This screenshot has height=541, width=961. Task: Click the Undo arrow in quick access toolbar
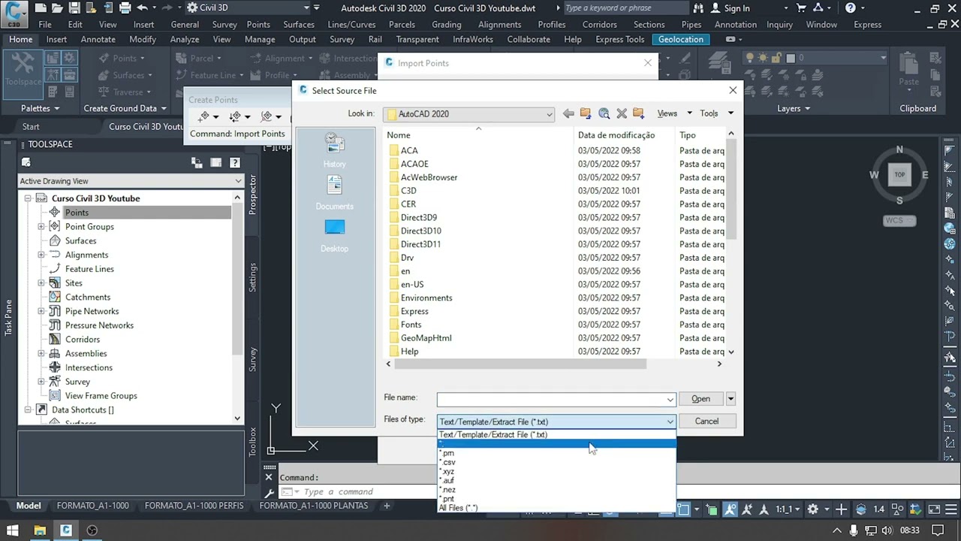[x=142, y=8]
